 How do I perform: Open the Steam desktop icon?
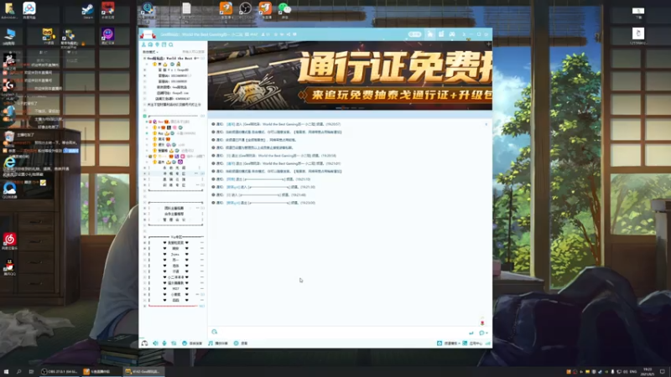88,11
